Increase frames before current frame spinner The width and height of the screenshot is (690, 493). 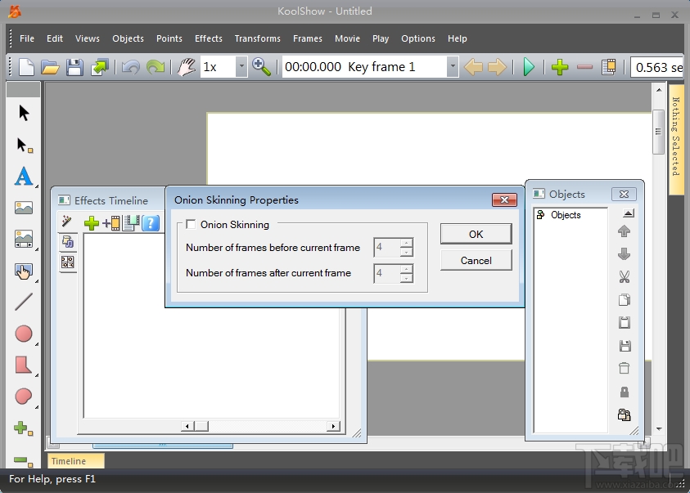407,243
